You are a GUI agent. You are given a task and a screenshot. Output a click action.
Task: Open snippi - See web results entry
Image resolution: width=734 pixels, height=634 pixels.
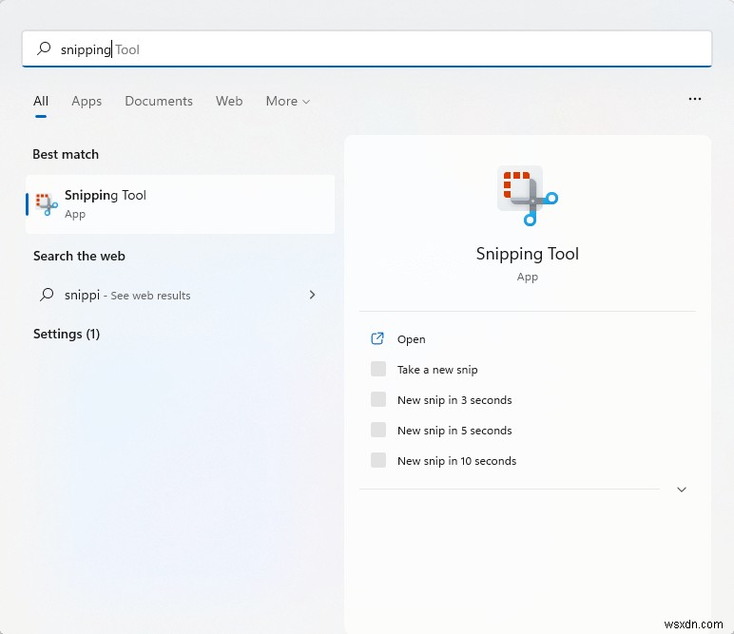[181, 295]
